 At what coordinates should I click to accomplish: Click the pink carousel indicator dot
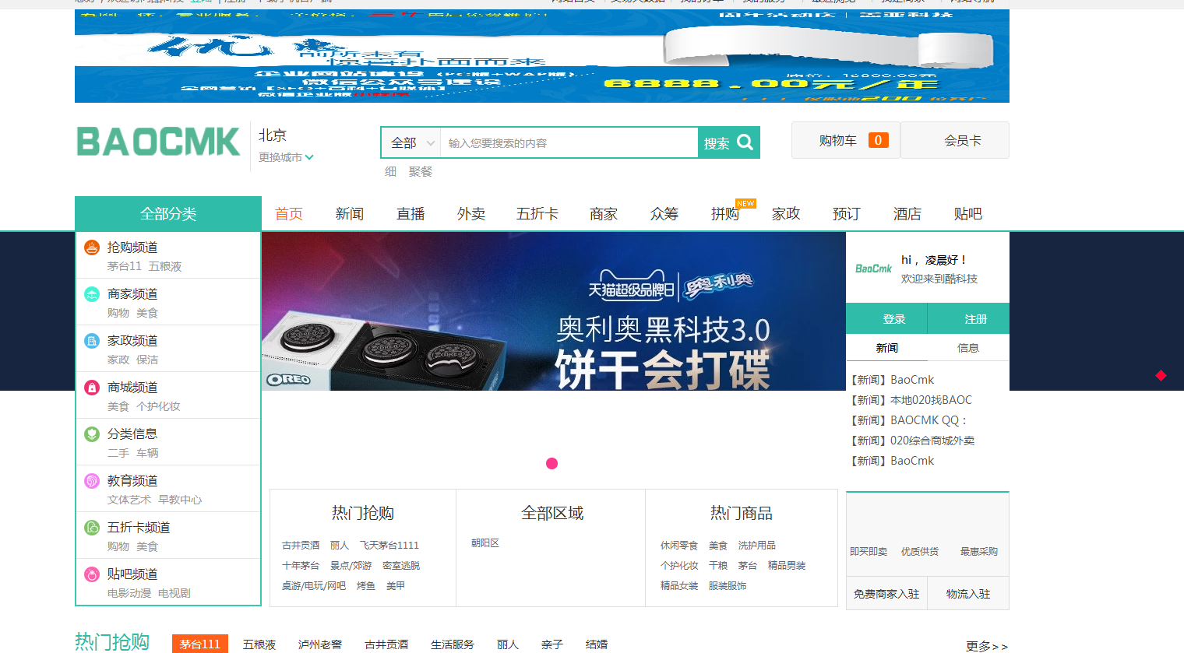(551, 464)
